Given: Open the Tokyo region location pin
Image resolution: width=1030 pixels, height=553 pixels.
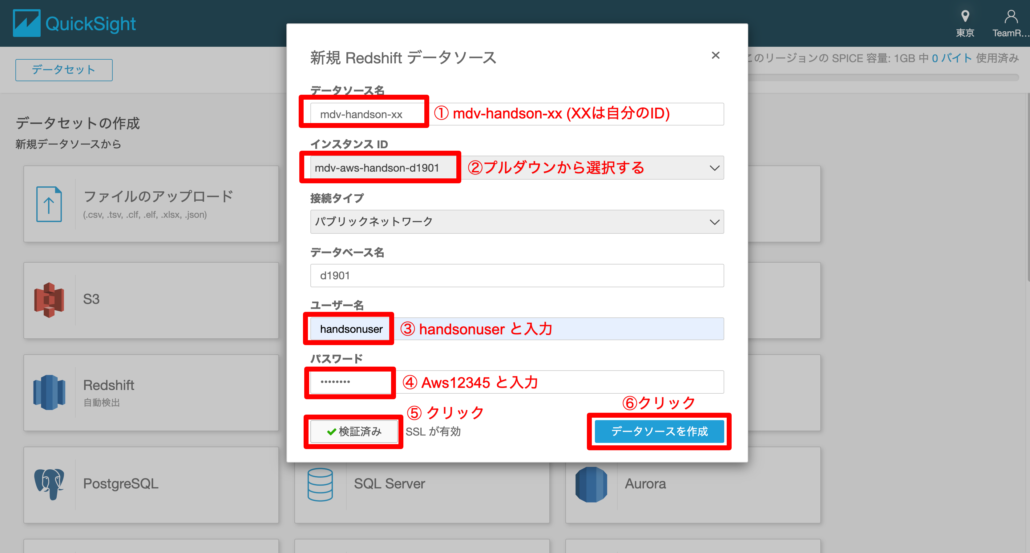Looking at the screenshot, I should [965, 16].
